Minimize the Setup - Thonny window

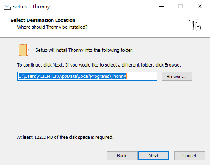(162, 6)
